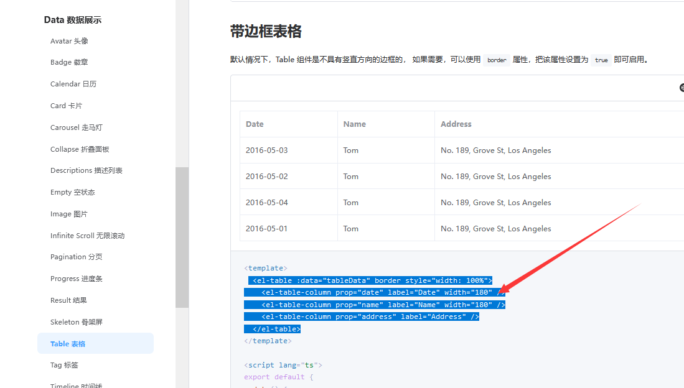Click the 2016-05-02 date cell

point(288,177)
